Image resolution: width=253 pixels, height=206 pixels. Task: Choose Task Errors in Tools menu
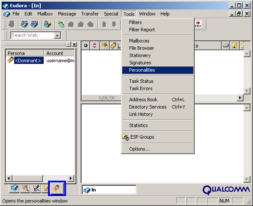[x=158, y=88]
